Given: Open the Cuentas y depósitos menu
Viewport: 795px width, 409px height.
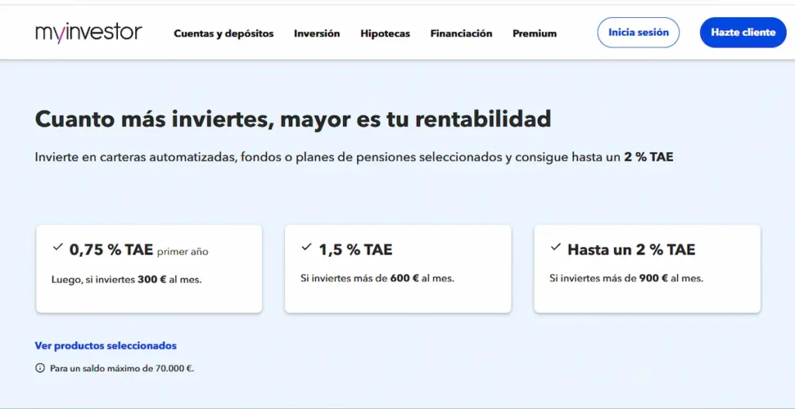Looking at the screenshot, I should point(224,33).
